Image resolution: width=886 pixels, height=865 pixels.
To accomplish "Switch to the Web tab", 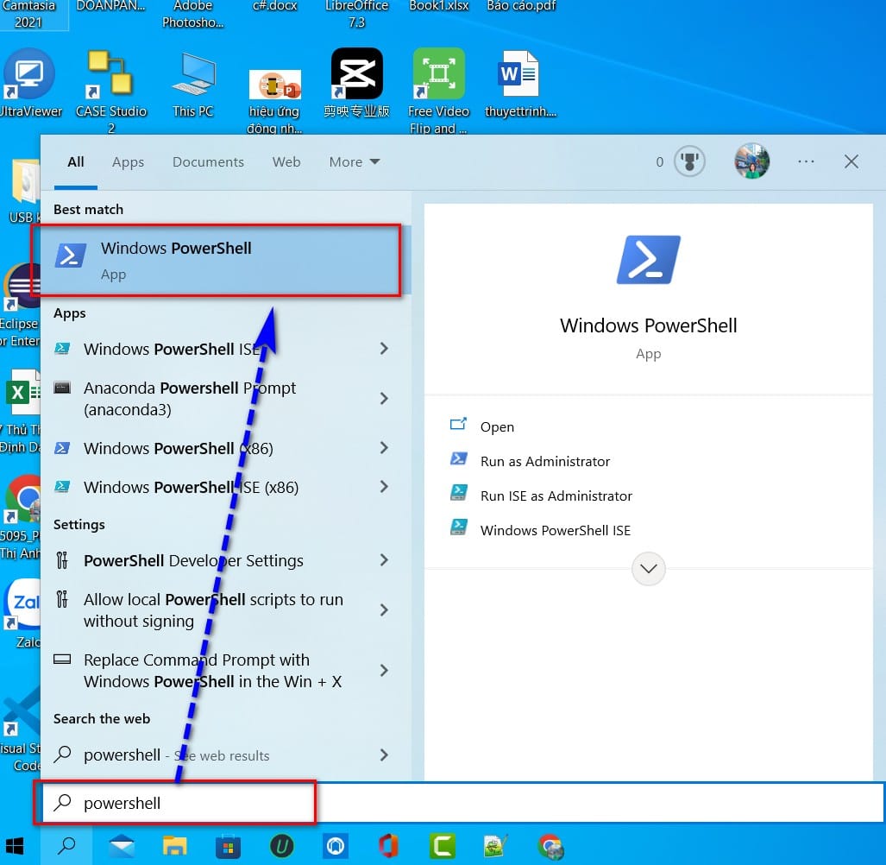I will (286, 161).
